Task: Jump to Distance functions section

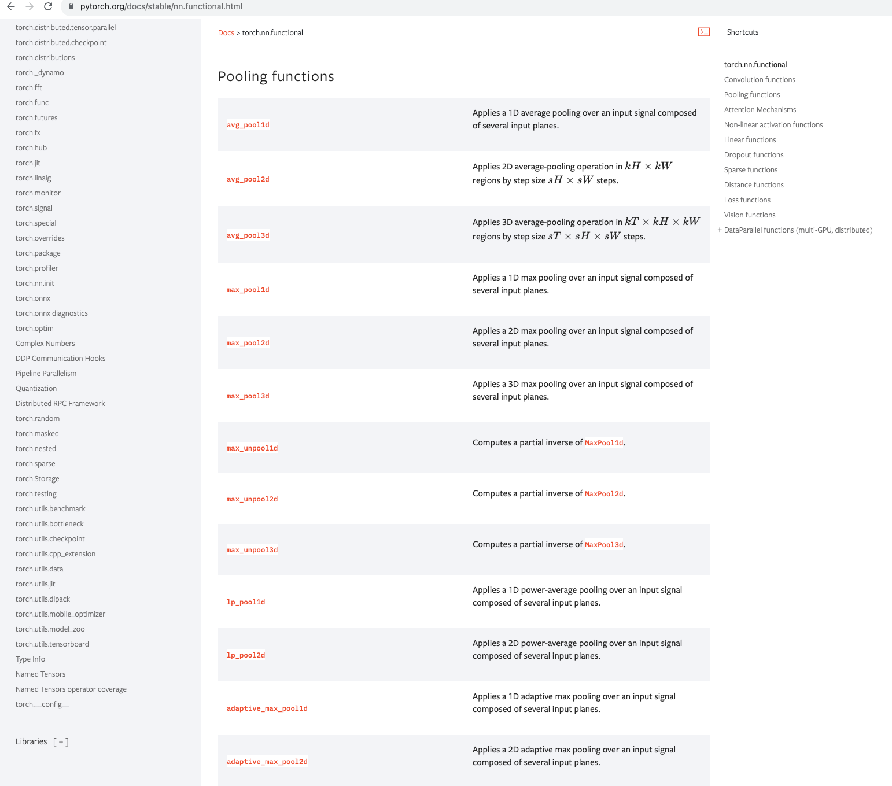Action: [x=754, y=185]
